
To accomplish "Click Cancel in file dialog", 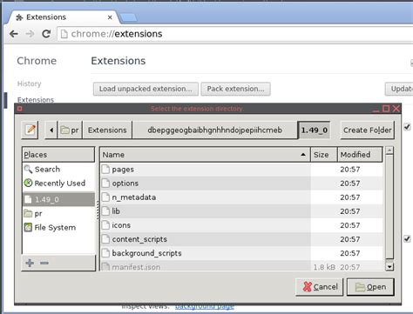I will pos(320,287).
